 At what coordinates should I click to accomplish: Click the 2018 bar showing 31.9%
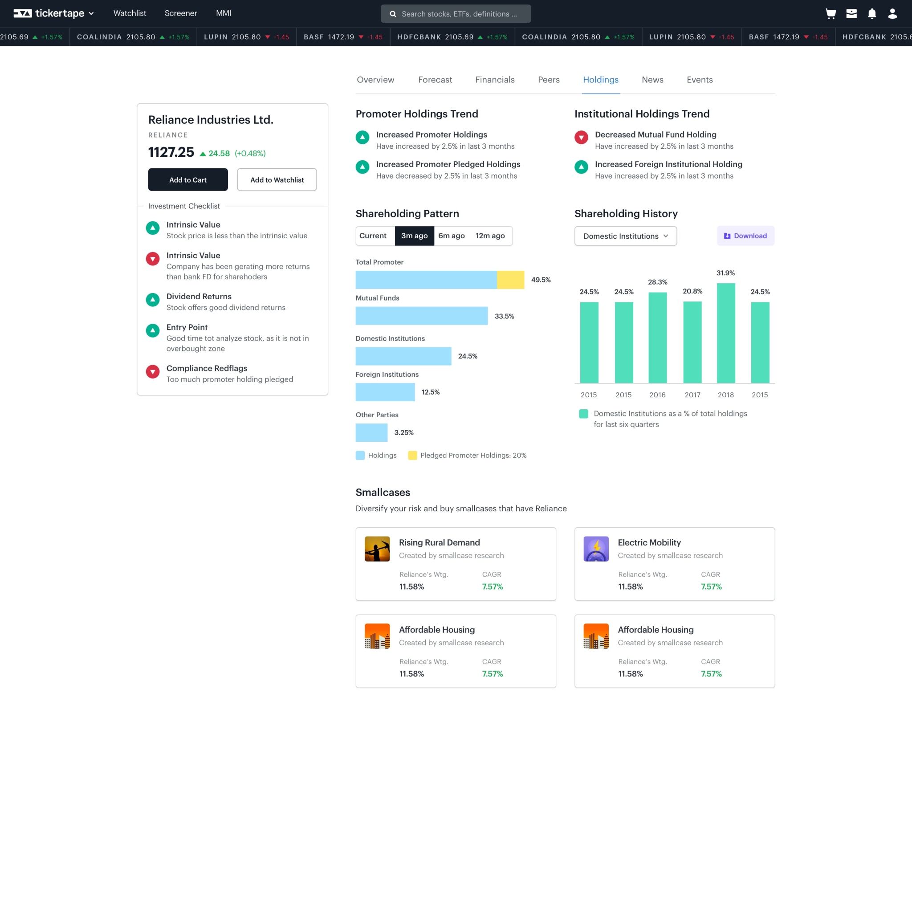tap(726, 333)
